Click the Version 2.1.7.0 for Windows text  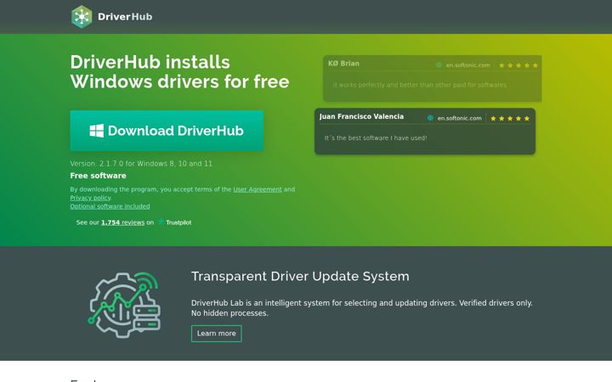[x=141, y=164]
